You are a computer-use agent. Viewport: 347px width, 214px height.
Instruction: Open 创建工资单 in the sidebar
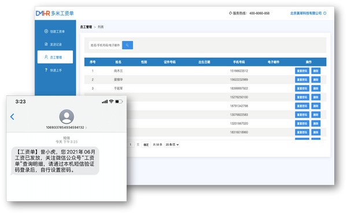[54, 31]
